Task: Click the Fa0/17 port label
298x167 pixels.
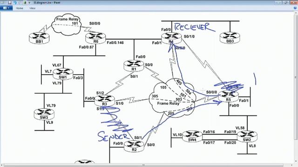Action: (209, 142)
